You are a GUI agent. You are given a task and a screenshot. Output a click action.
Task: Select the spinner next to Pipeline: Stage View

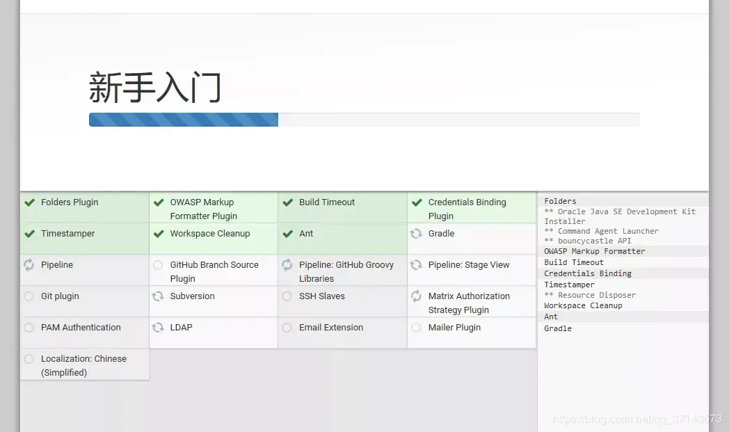tap(417, 265)
